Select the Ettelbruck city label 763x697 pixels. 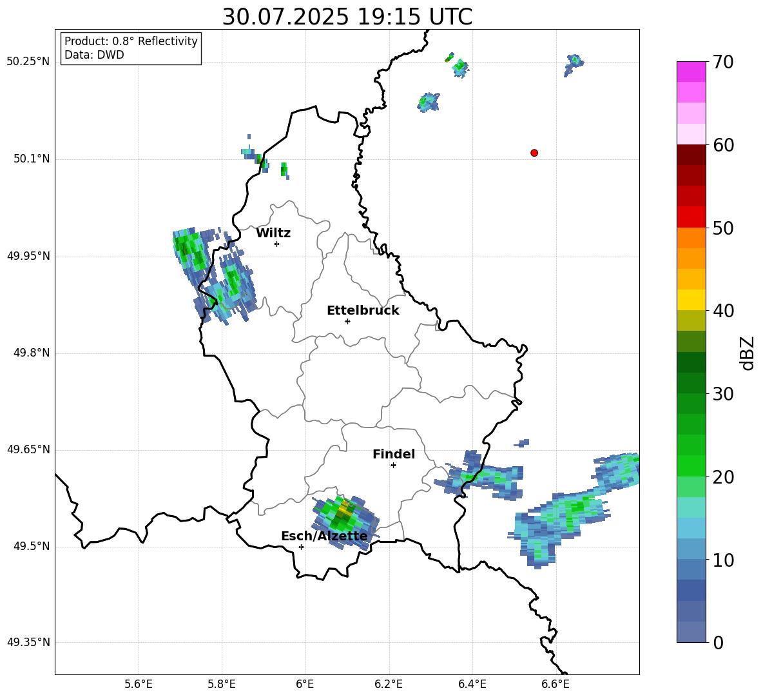pos(363,311)
